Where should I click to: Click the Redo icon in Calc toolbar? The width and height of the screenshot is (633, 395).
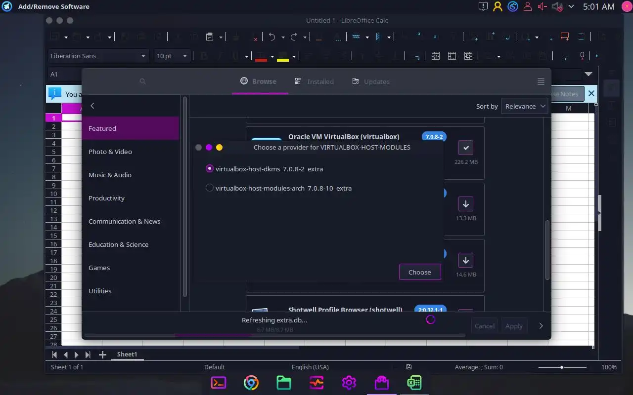[293, 37]
